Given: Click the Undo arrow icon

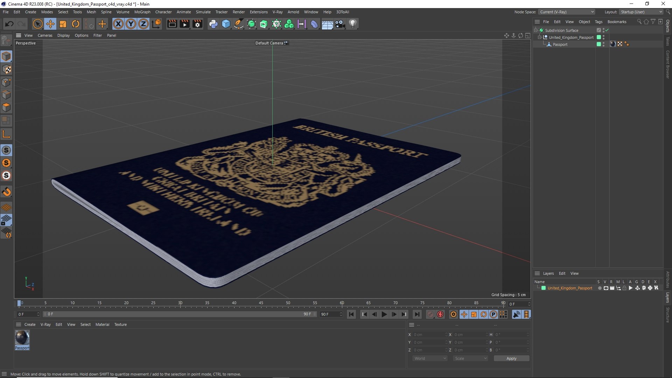Looking at the screenshot, I should click(x=9, y=24).
